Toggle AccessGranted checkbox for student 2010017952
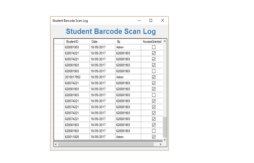The height and width of the screenshot is (163, 254). pos(154,77)
